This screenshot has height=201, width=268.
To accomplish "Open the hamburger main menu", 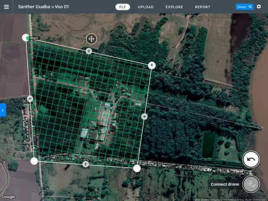I will 6,7.
